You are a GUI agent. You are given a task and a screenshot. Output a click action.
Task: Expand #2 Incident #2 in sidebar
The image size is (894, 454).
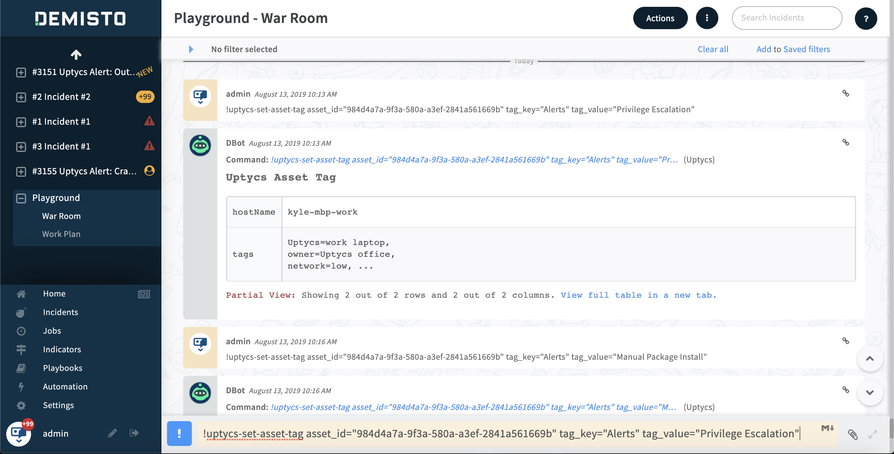pos(21,97)
